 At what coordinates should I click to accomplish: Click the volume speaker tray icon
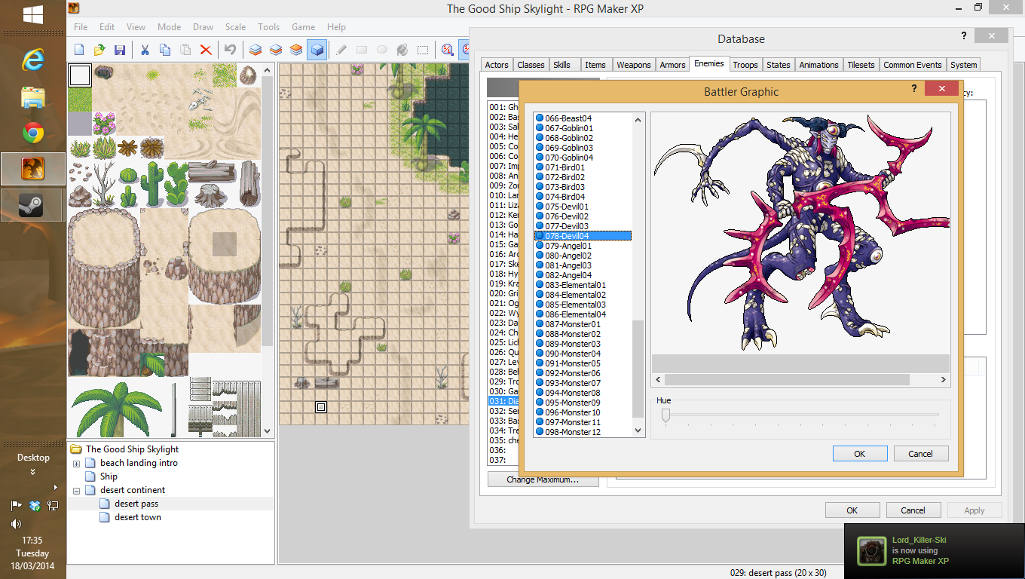pyautogui.click(x=16, y=523)
